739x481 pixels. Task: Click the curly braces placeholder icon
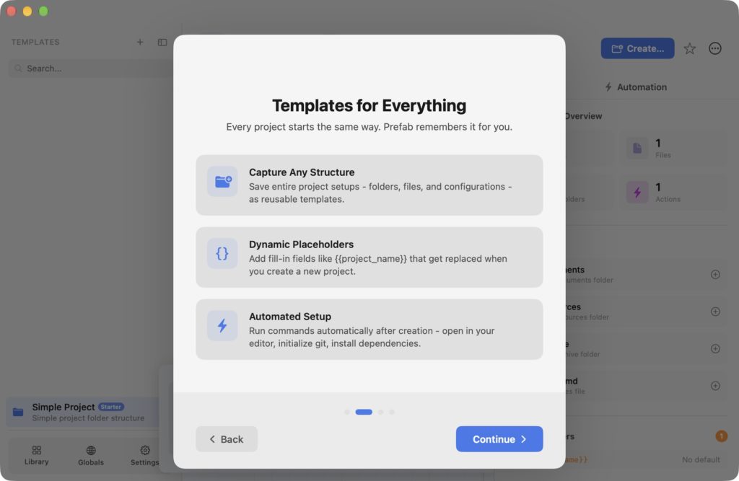point(222,253)
